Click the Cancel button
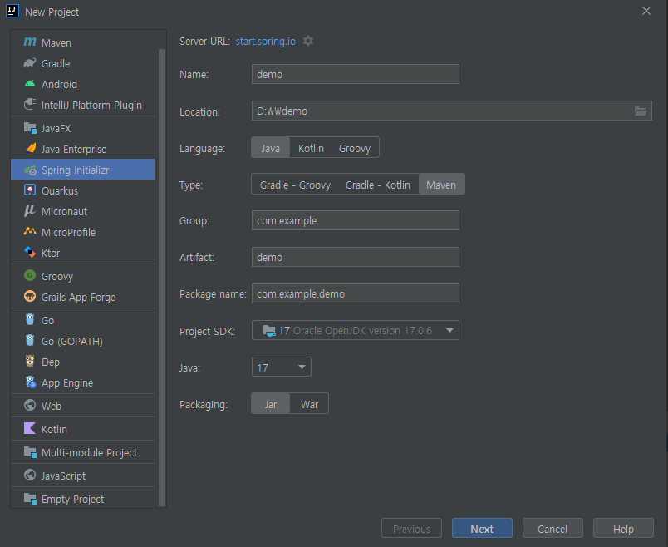 (553, 529)
